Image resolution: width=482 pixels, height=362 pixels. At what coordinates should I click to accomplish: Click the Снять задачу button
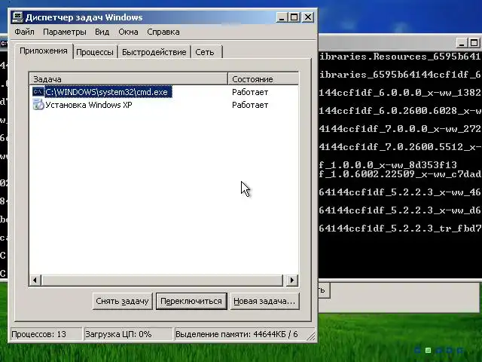tap(122, 301)
